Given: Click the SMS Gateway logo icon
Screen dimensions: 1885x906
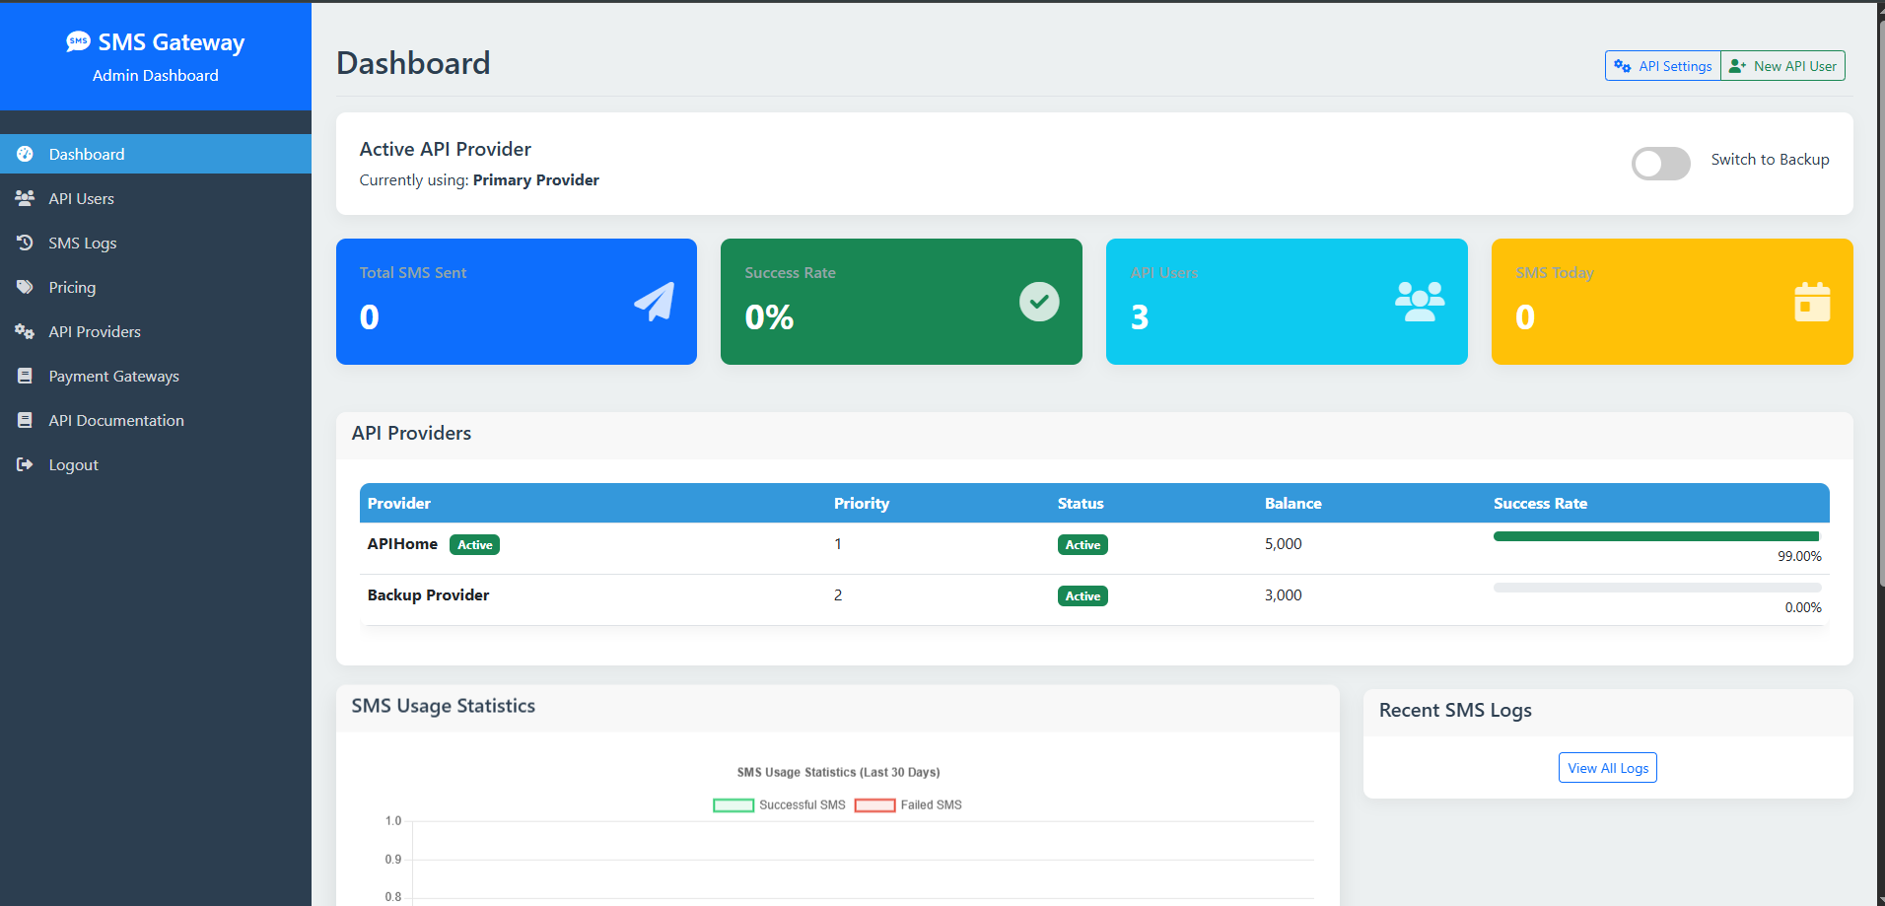Looking at the screenshot, I should coord(77,41).
